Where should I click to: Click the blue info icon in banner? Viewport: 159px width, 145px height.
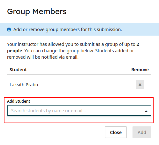[9, 30]
